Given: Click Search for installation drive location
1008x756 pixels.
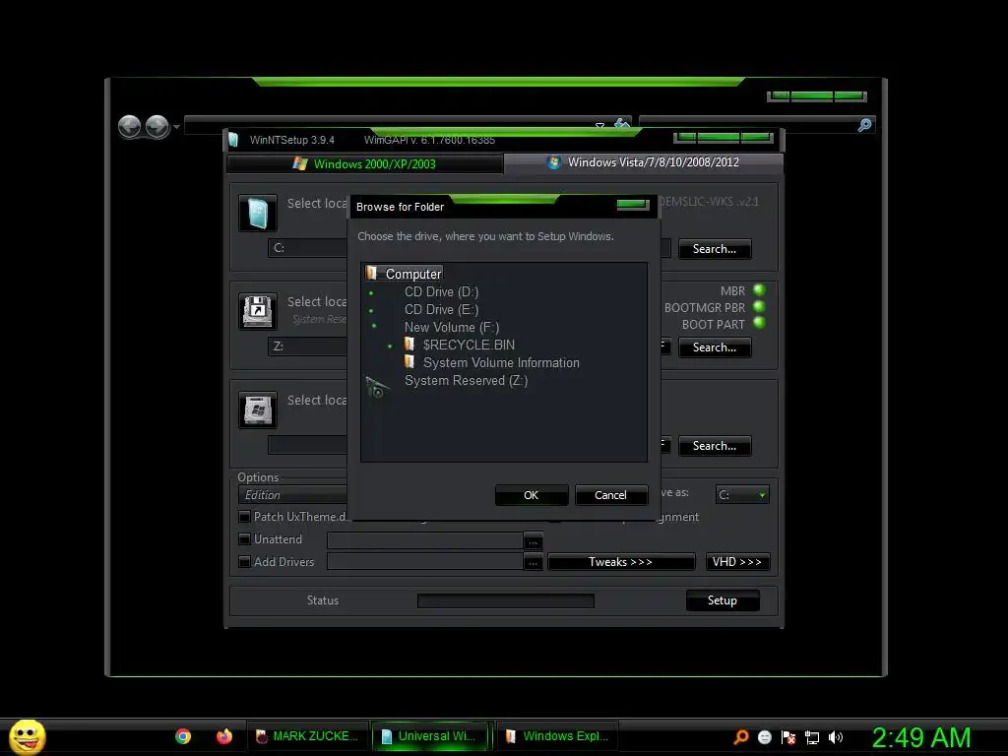Looking at the screenshot, I should tap(715, 446).
